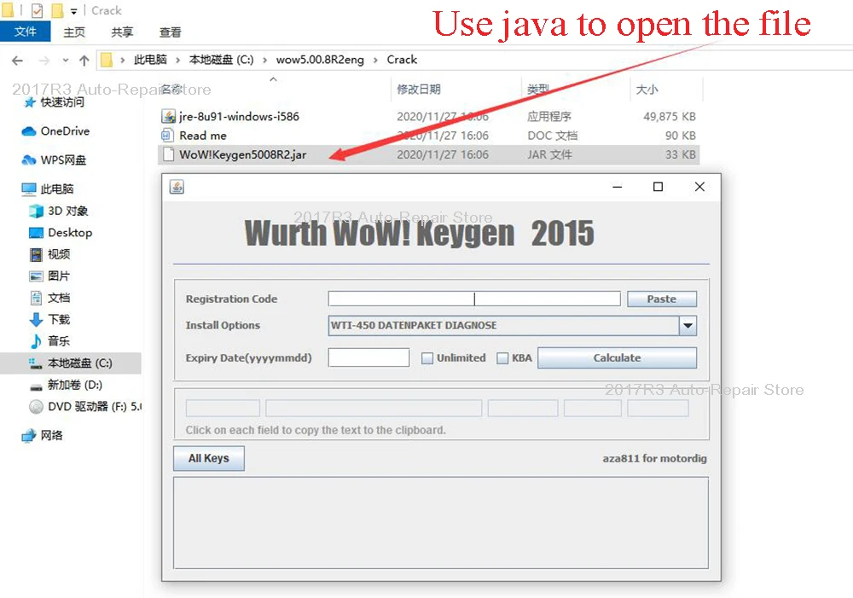
Task: Select file name jre-8u91-windows-i586
Action: (x=240, y=116)
